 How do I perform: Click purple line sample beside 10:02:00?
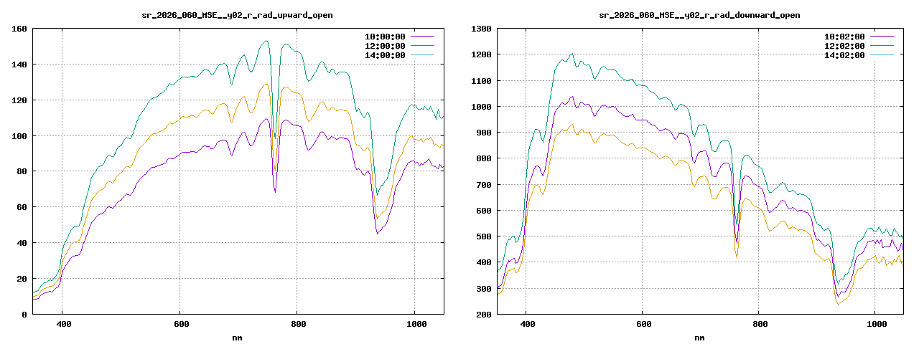pyautogui.click(x=882, y=36)
